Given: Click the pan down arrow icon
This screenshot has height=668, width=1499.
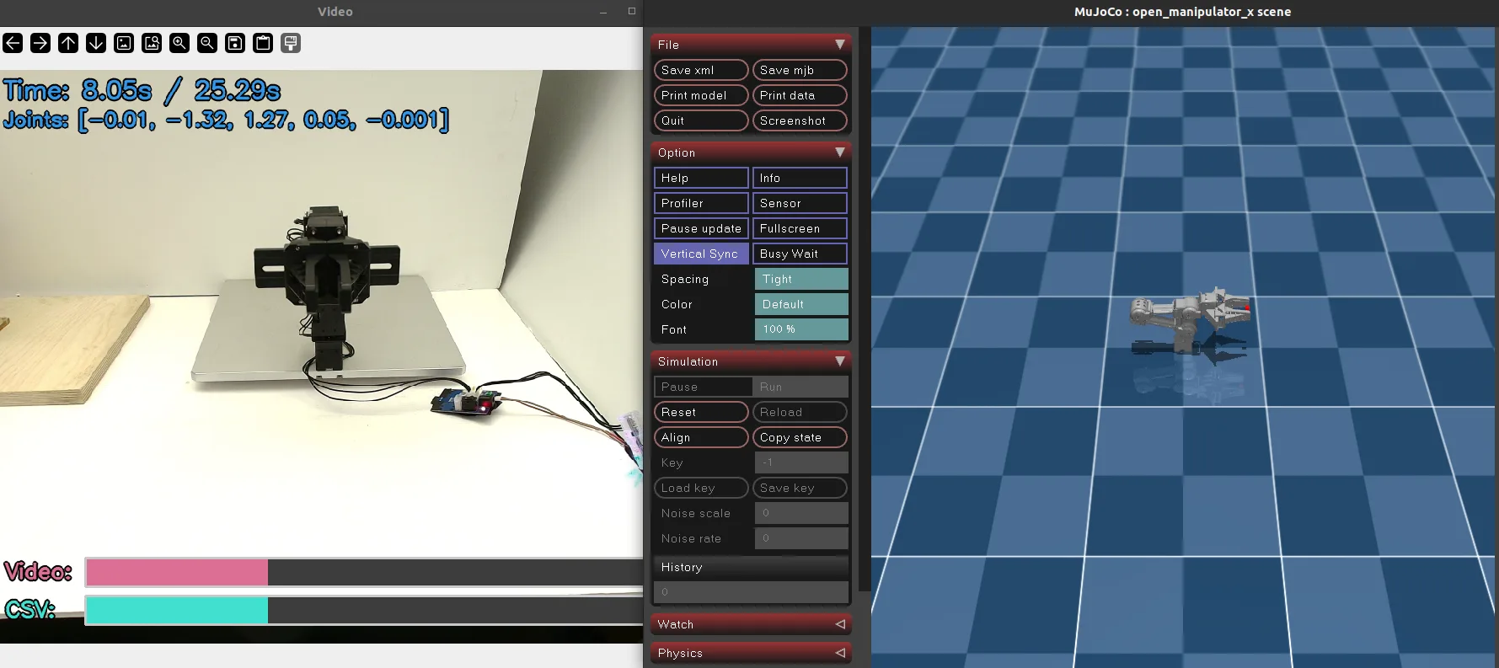Looking at the screenshot, I should [x=96, y=43].
